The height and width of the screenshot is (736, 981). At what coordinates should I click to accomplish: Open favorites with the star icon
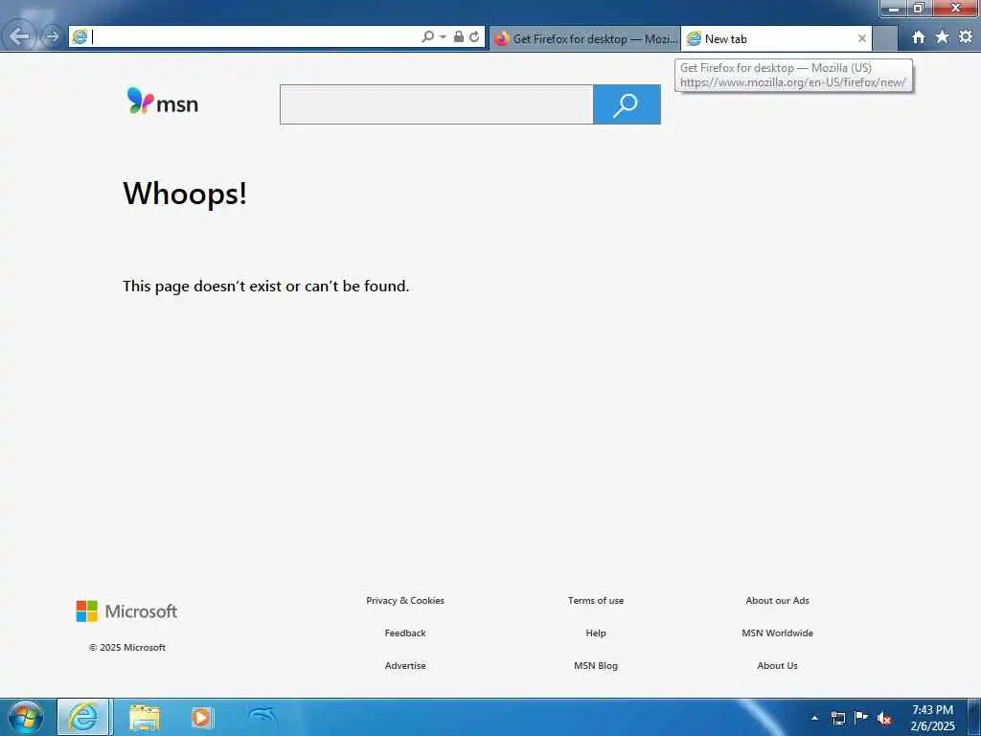943,37
